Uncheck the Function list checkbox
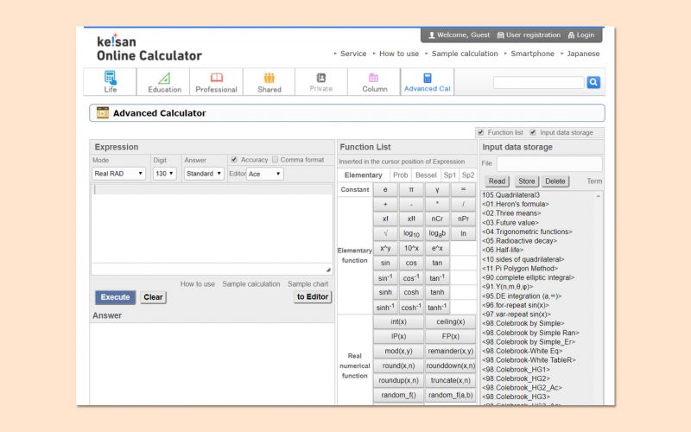 (481, 132)
